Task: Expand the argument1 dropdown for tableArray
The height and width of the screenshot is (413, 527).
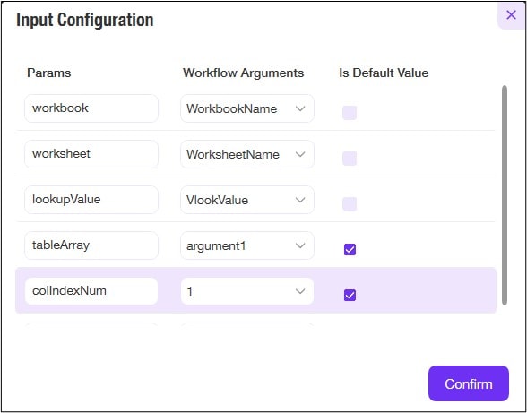Action: [x=247, y=245]
